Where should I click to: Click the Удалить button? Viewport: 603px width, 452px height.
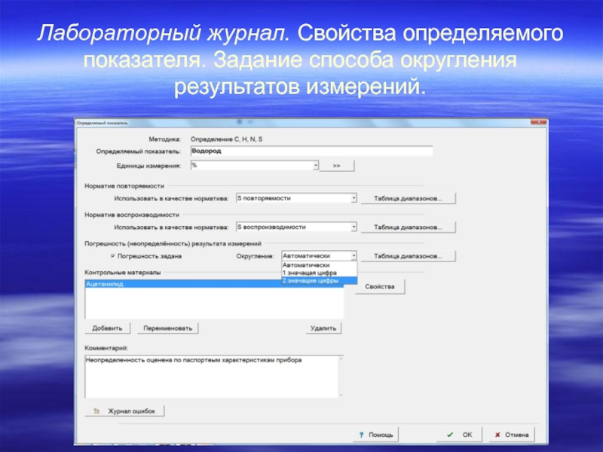coord(324,328)
